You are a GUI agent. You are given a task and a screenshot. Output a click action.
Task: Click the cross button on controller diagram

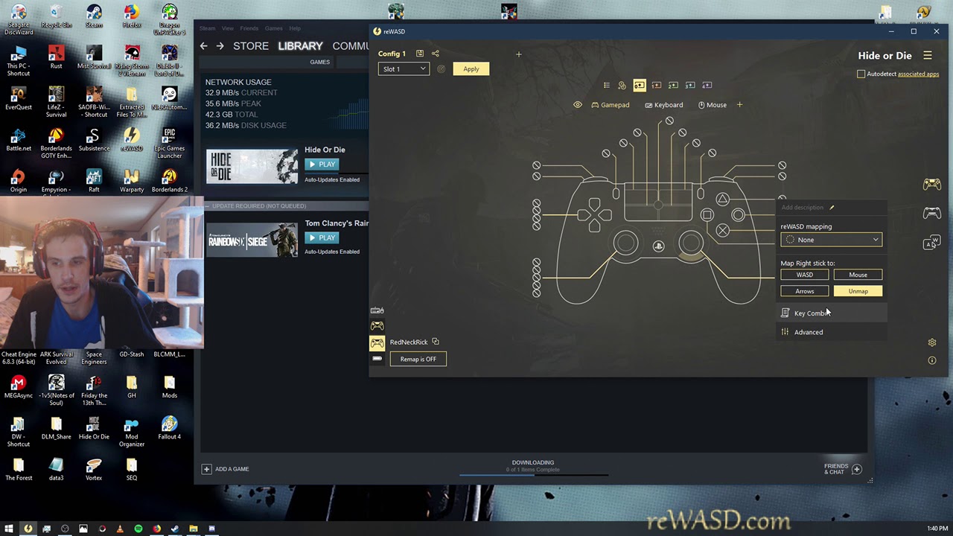[x=722, y=231]
